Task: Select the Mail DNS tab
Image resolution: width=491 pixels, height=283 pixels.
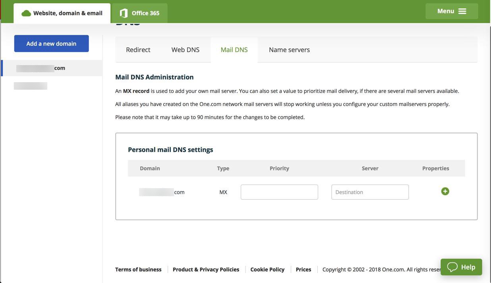Action: tap(234, 50)
